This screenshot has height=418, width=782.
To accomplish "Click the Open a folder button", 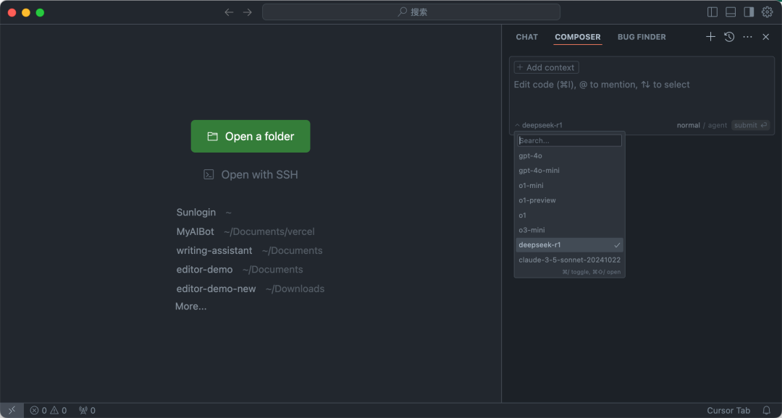I will 251,136.
